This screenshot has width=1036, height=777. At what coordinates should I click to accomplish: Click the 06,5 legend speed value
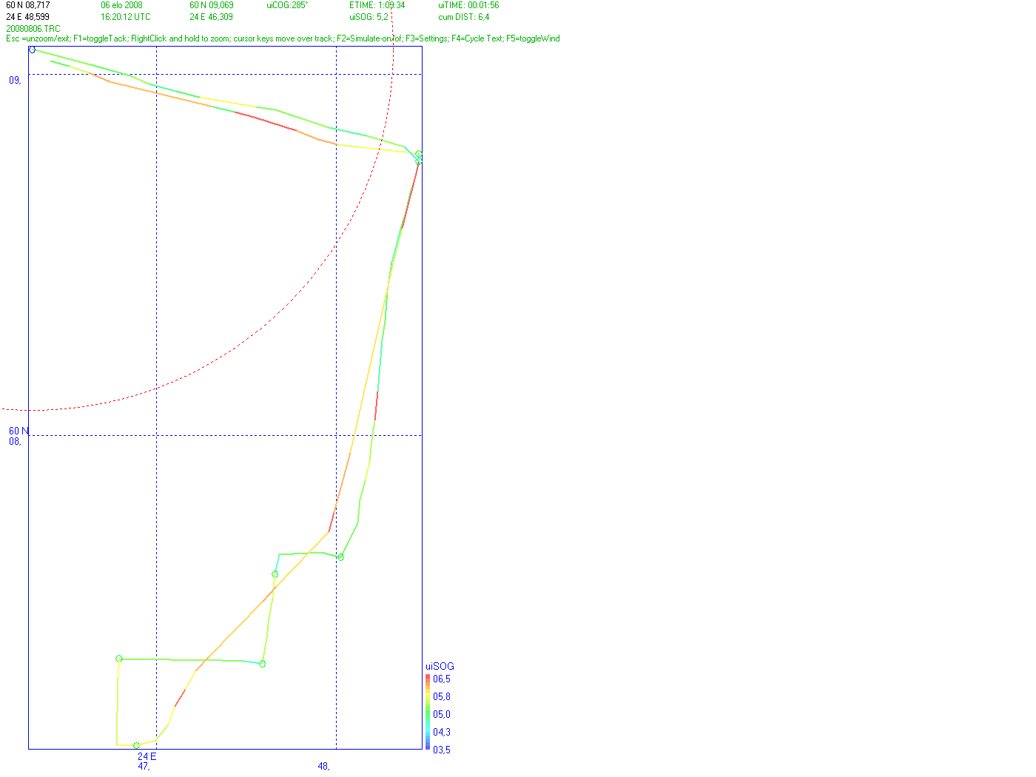(442, 679)
